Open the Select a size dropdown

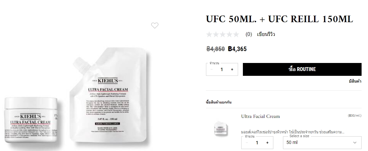(x=322, y=143)
